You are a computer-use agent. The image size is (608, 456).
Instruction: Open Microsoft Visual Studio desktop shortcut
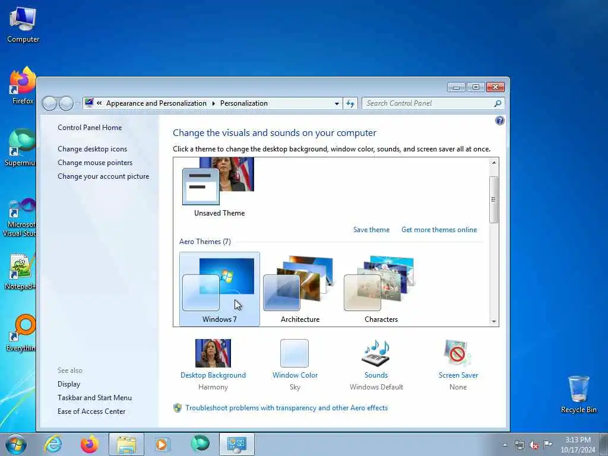coord(20,217)
